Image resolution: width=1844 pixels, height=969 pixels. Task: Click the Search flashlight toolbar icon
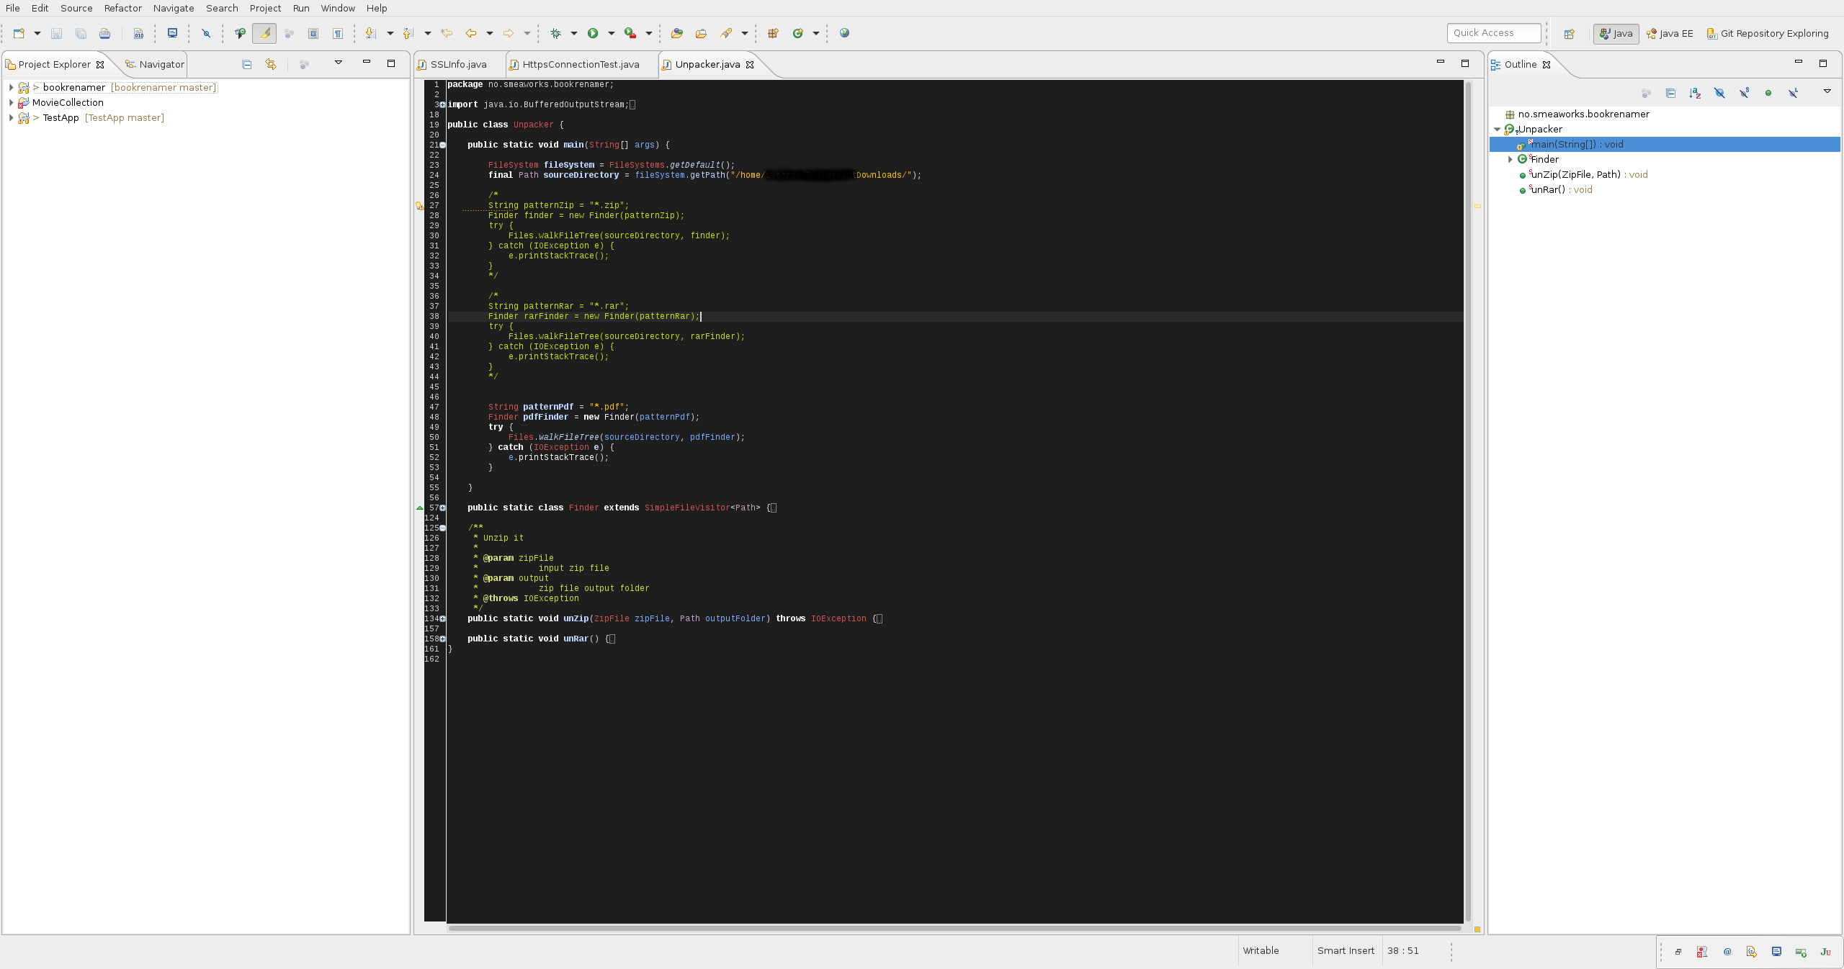coord(726,33)
